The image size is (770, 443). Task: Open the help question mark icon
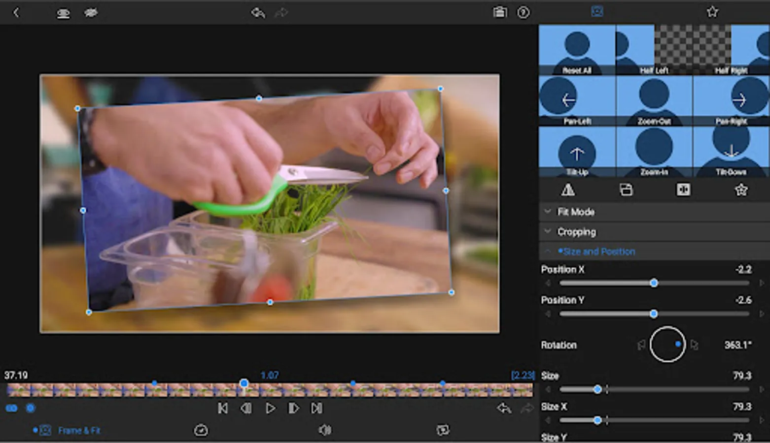click(523, 12)
